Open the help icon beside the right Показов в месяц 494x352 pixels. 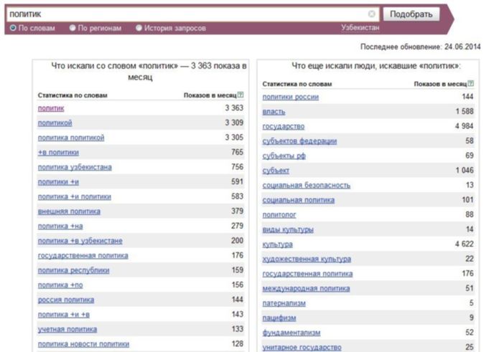click(x=470, y=83)
